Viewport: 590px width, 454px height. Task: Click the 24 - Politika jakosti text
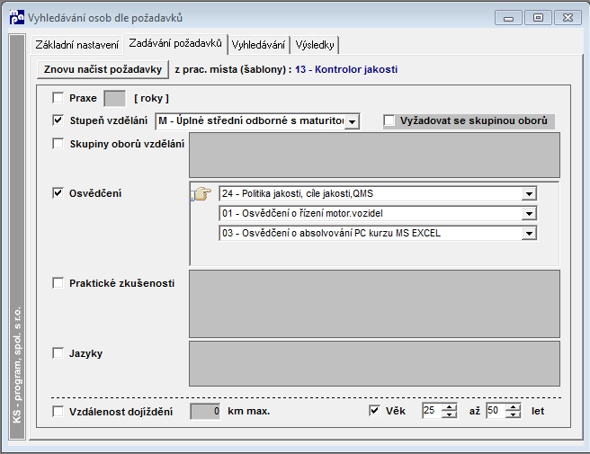point(298,193)
